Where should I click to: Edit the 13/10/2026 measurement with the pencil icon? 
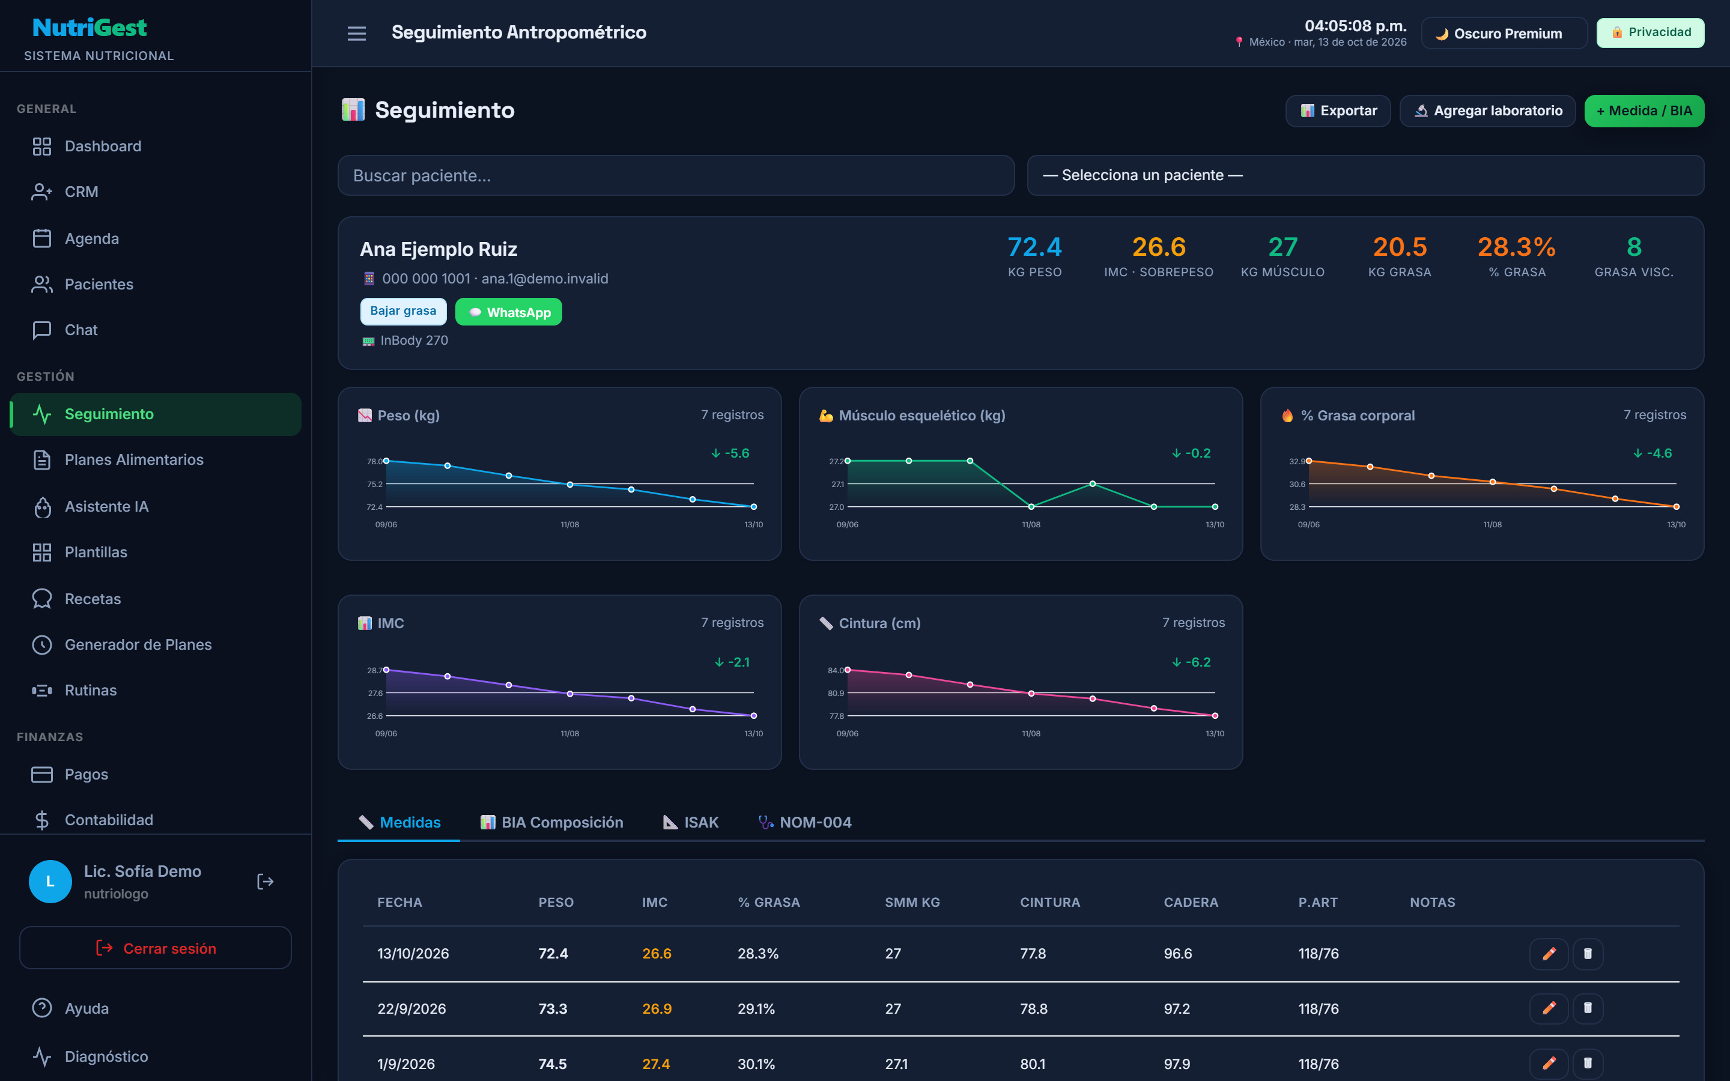[1549, 954]
